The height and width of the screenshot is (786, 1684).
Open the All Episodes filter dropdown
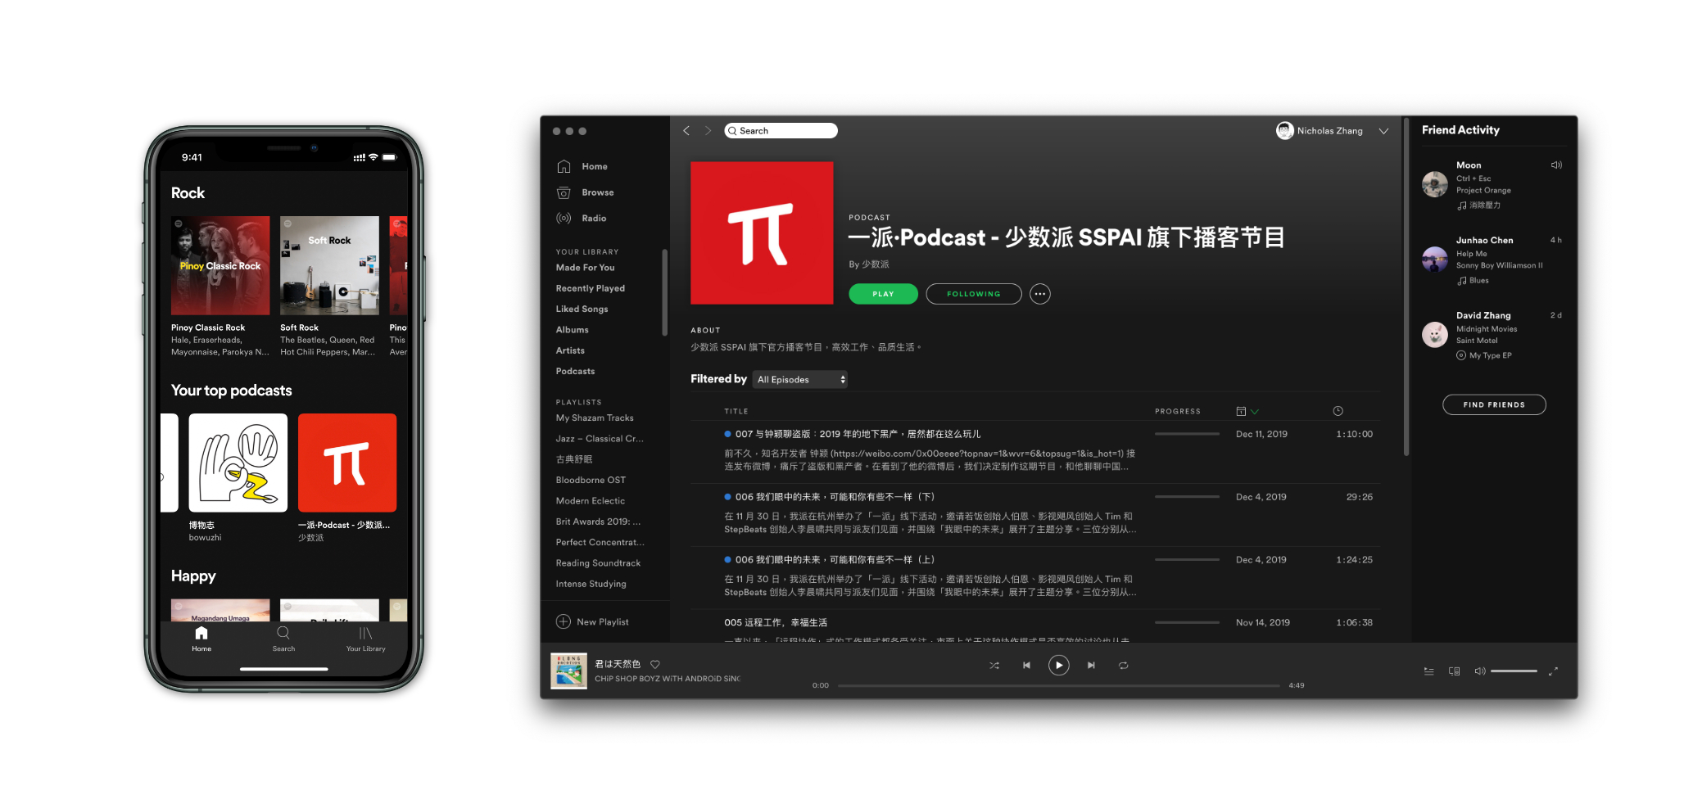tap(800, 379)
